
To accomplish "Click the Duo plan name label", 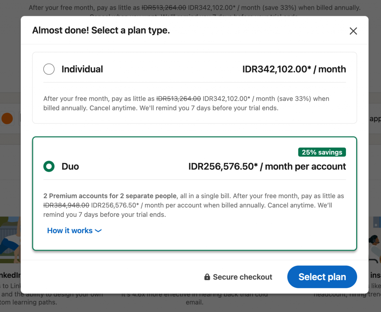I will tap(70, 166).
